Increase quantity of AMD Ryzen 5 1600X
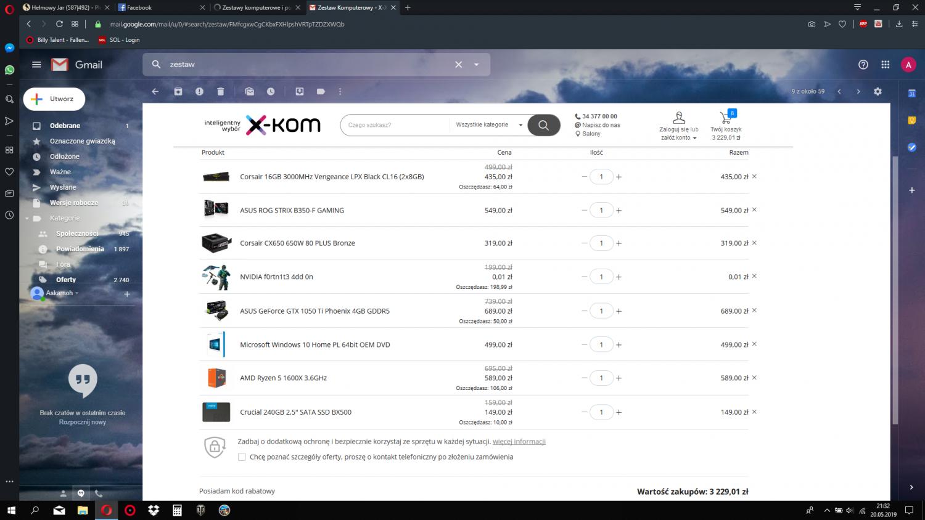 pos(619,378)
